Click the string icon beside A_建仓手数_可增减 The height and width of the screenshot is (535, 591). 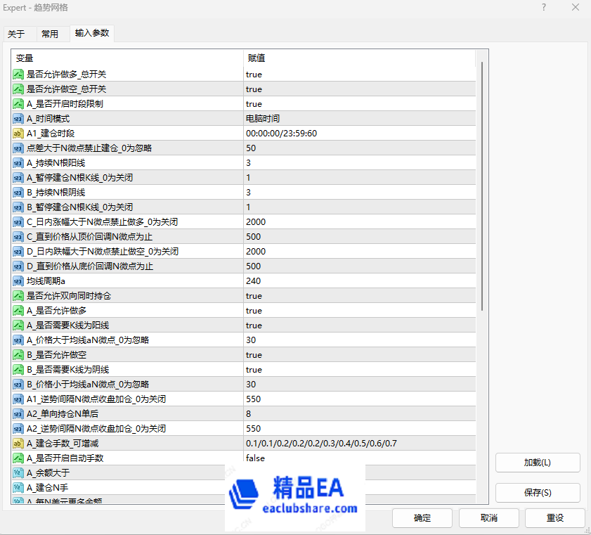[18, 444]
